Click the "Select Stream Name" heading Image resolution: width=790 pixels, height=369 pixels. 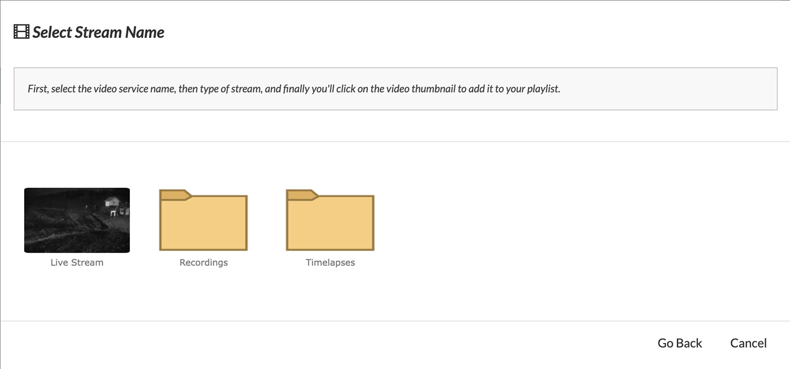click(98, 32)
